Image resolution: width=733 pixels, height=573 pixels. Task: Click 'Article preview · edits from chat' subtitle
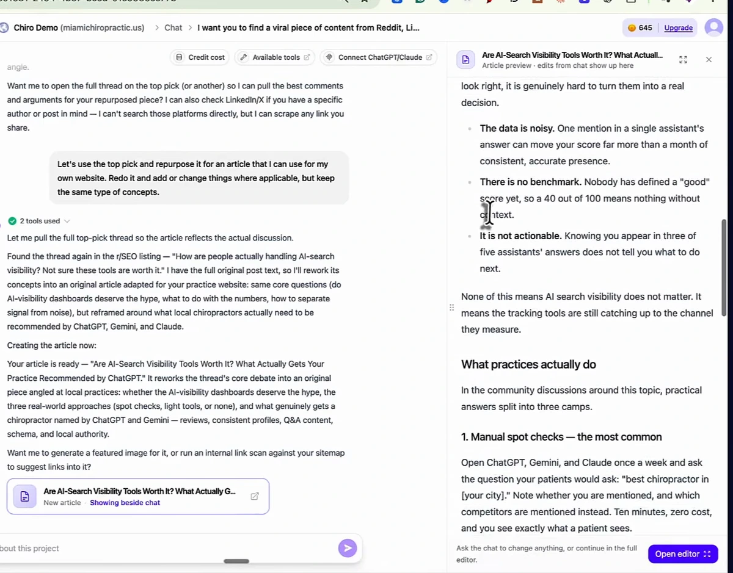pos(558,65)
